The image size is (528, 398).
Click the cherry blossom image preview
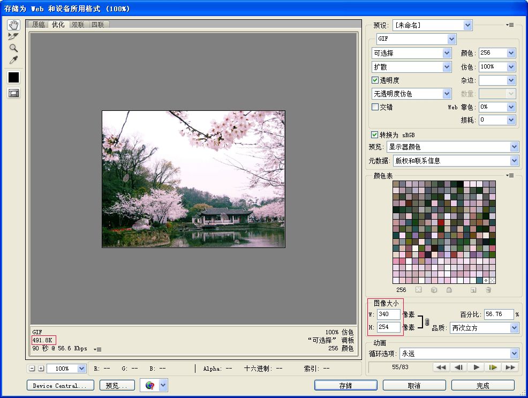click(194, 179)
